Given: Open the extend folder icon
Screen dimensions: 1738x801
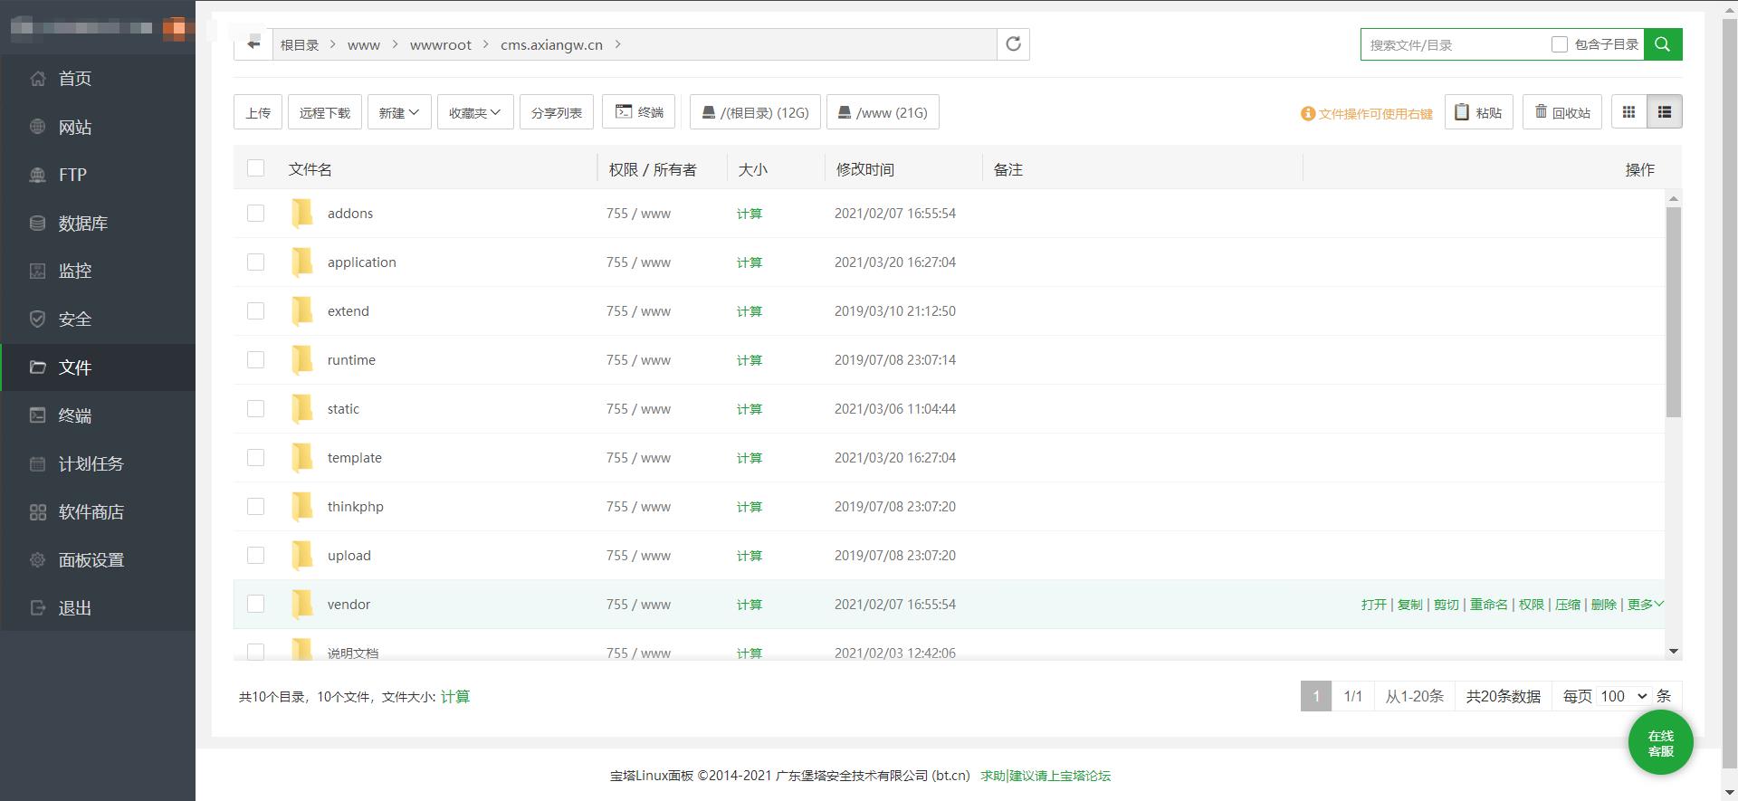Looking at the screenshot, I should [x=302, y=311].
